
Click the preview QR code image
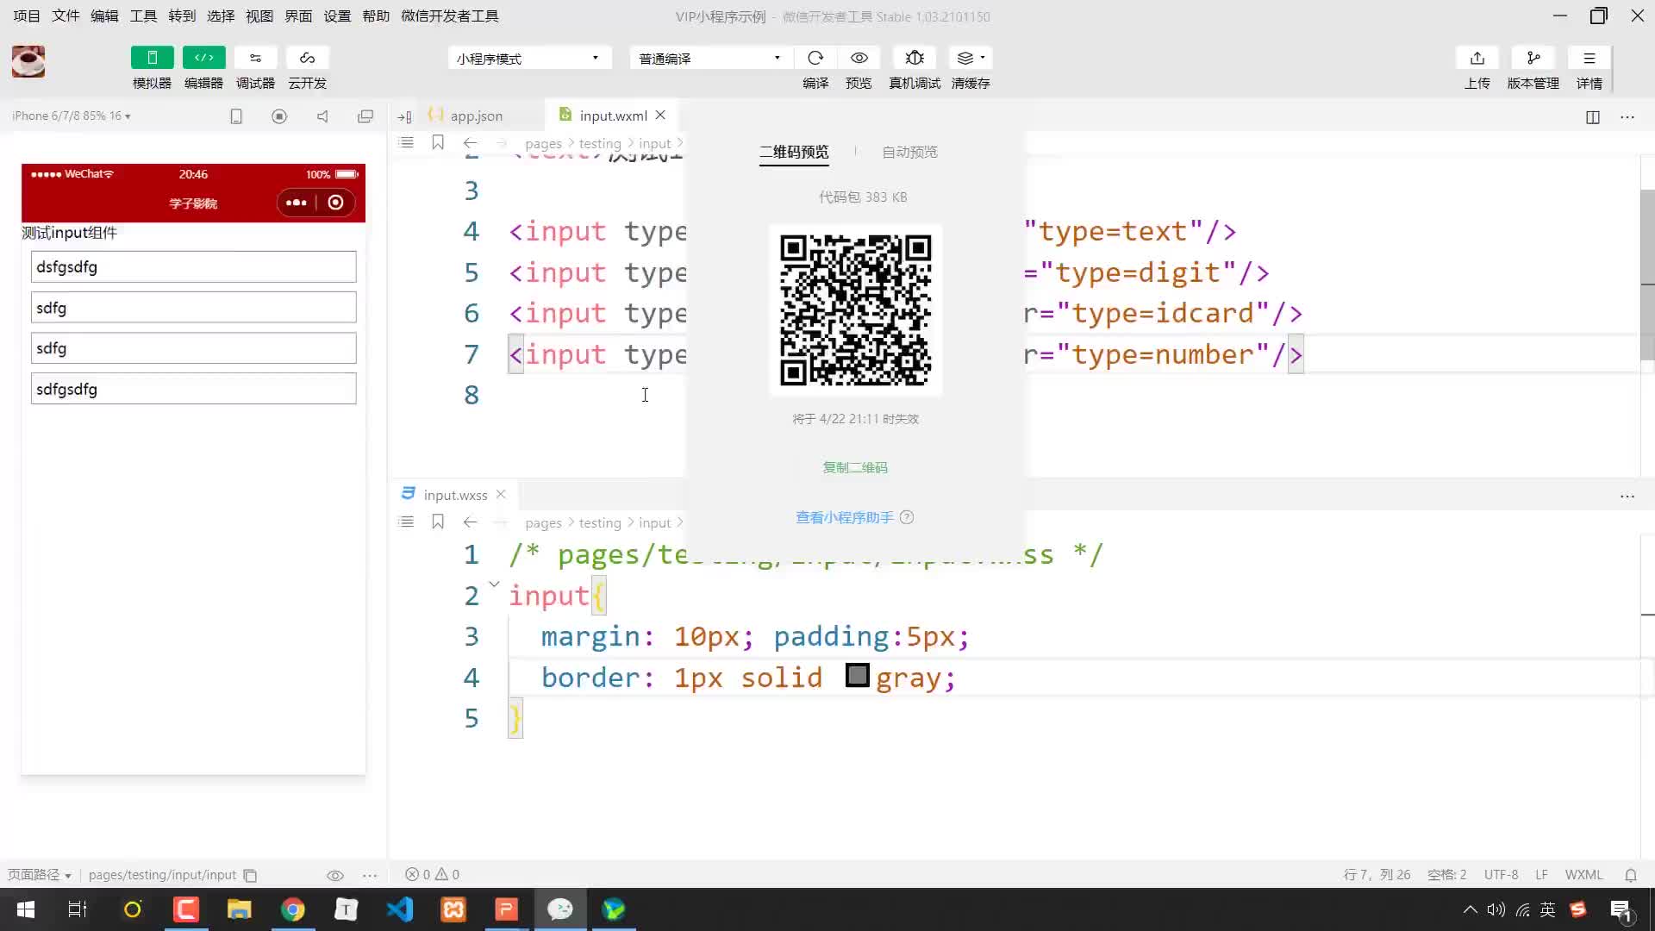(x=855, y=310)
